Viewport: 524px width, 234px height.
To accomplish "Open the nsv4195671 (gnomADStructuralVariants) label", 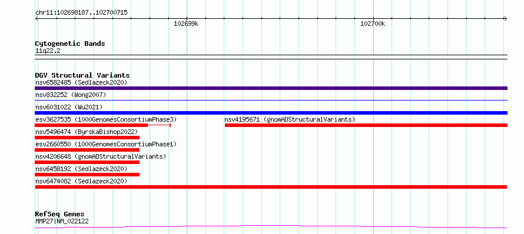I will (x=290, y=119).
